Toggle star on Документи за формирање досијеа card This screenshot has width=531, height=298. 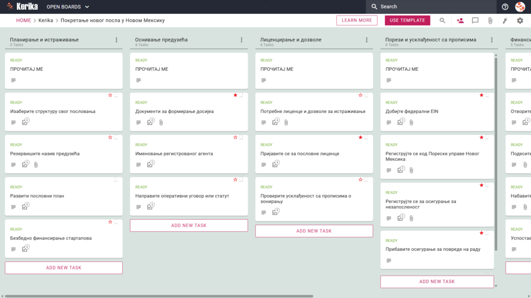235,95
